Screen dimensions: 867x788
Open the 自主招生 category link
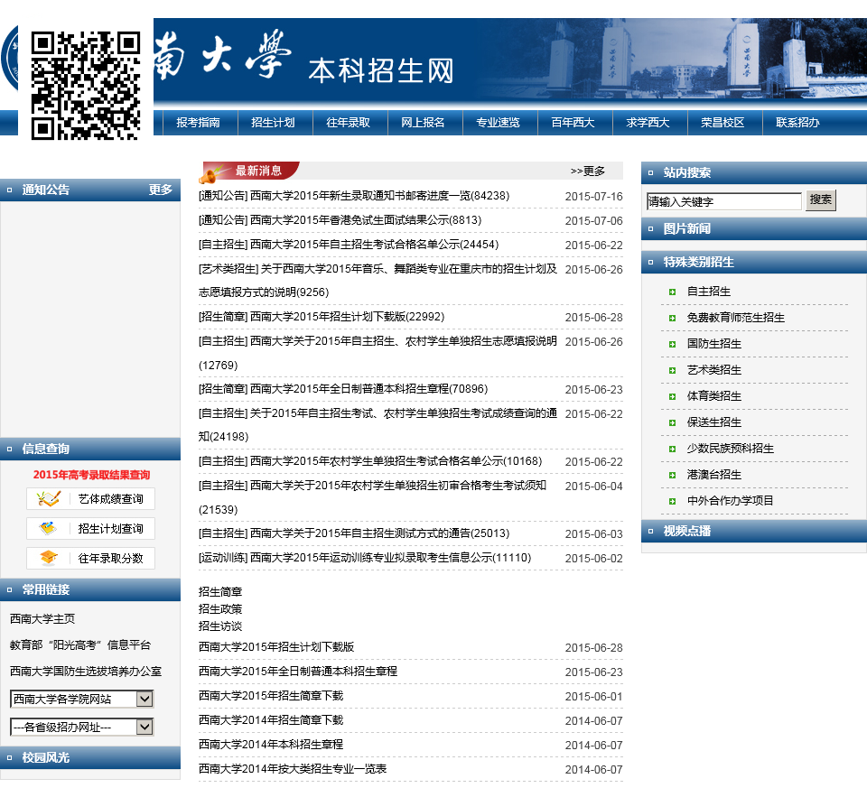[x=709, y=292]
